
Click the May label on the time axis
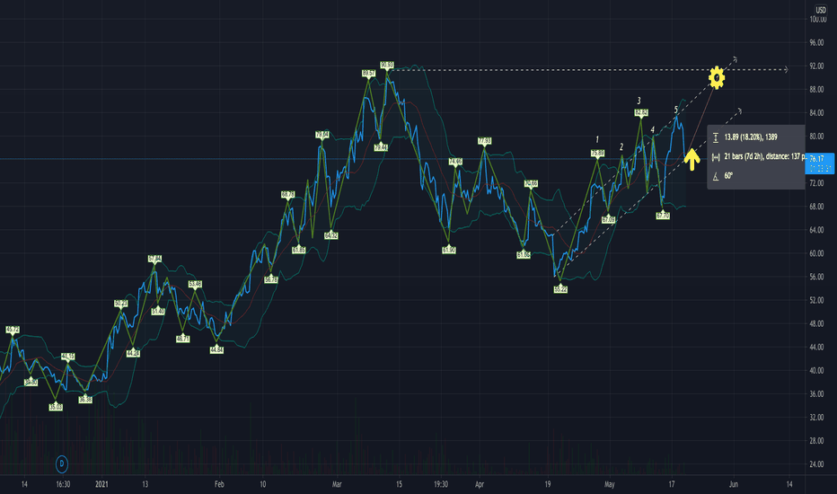click(x=610, y=484)
